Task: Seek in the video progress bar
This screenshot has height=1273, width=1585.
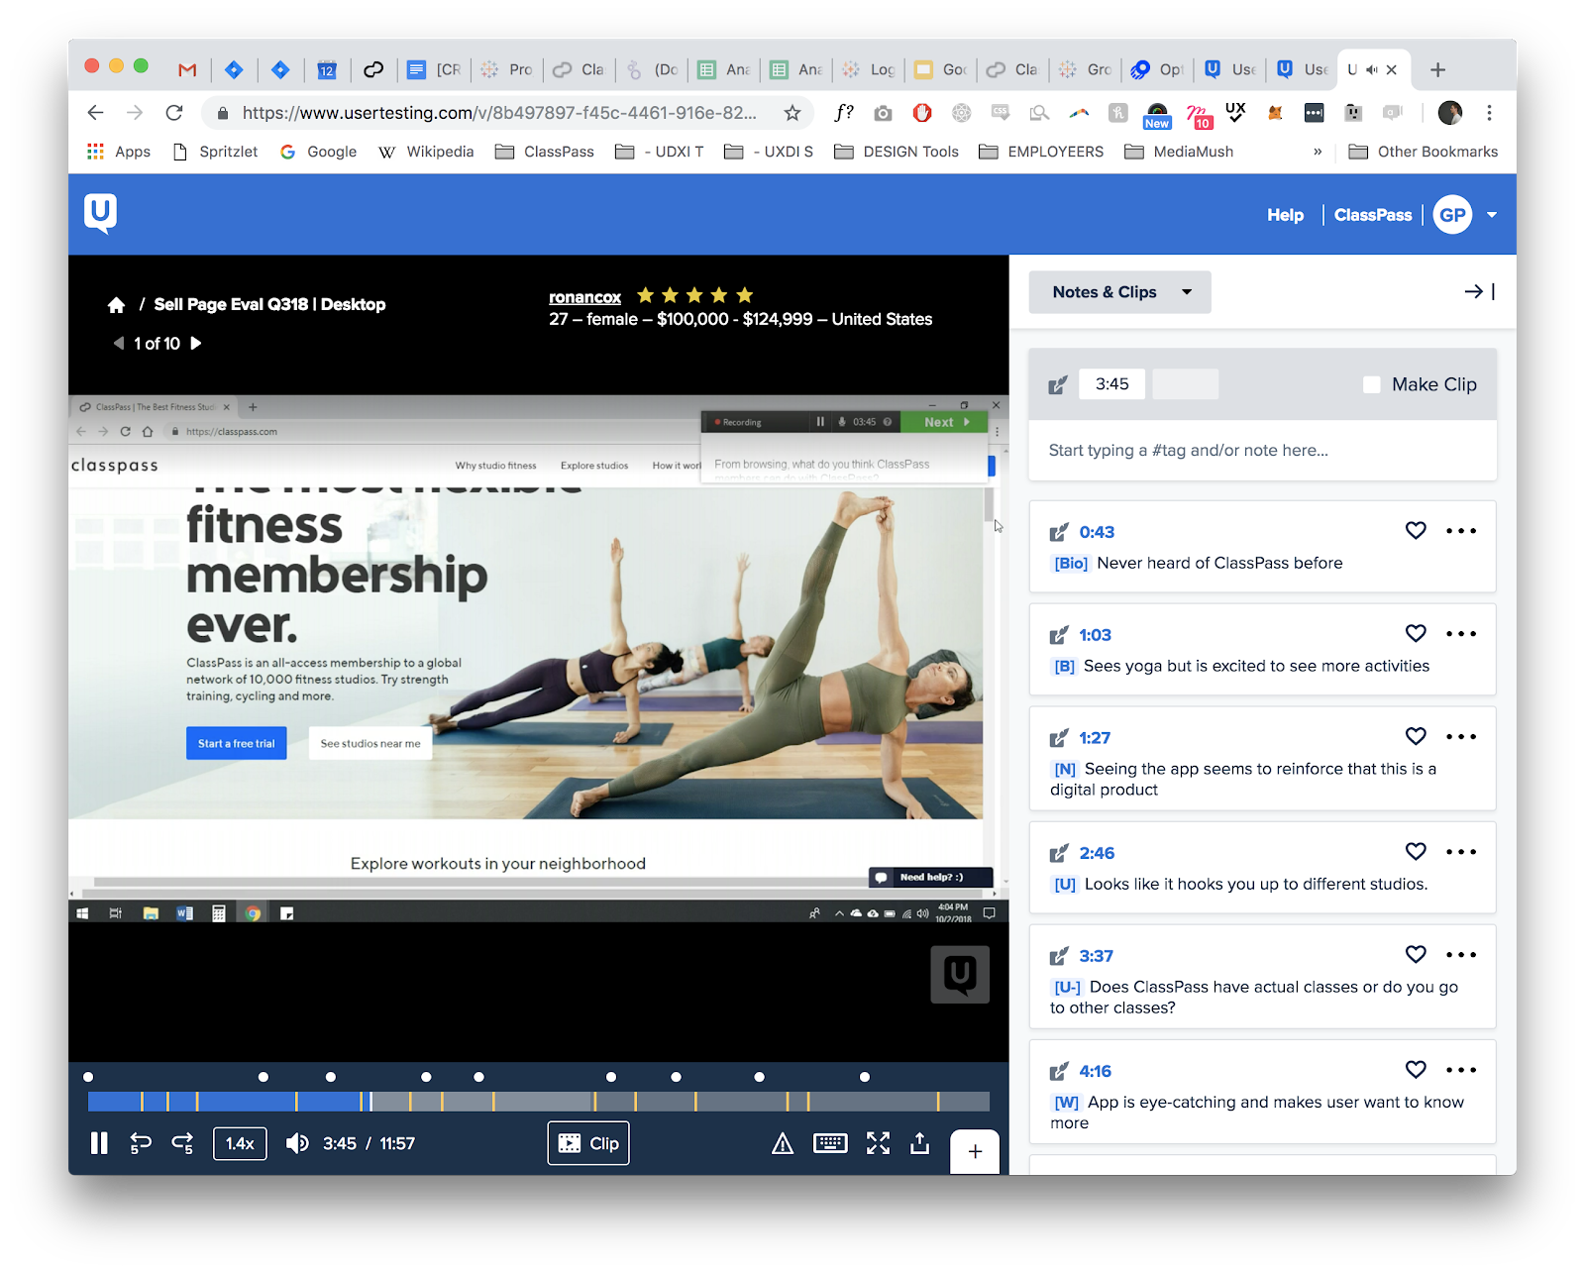Action: pyautogui.click(x=538, y=1101)
